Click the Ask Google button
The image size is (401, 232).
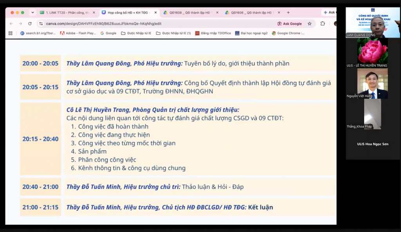[x=289, y=23]
